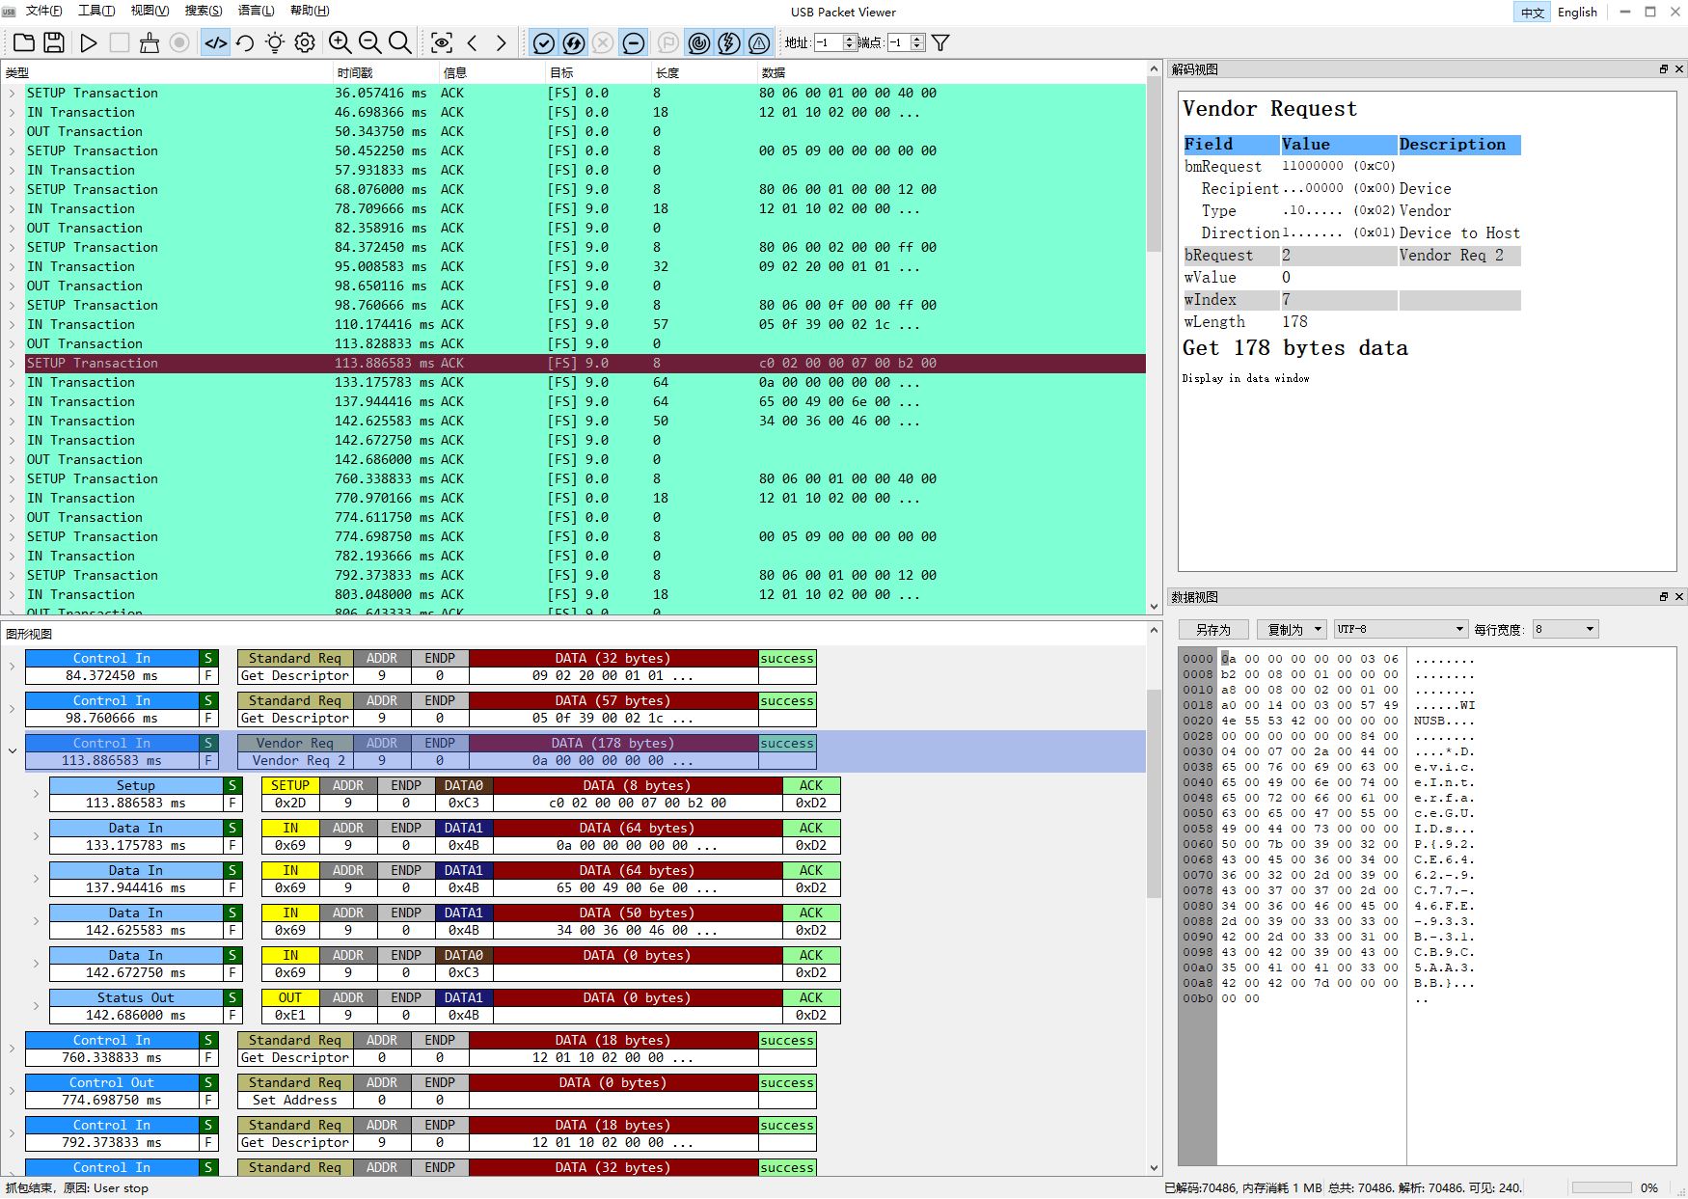Start capture with the play icon
This screenshot has width=1688, height=1199.
point(89,42)
